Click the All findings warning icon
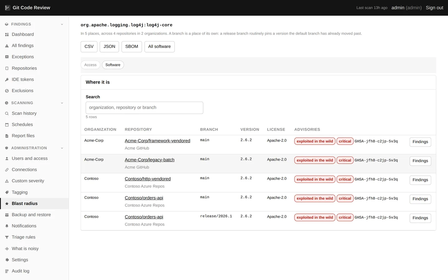 7,46
